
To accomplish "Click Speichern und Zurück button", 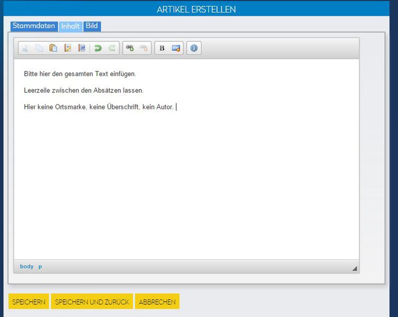I will pyautogui.click(x=92, y=302).
